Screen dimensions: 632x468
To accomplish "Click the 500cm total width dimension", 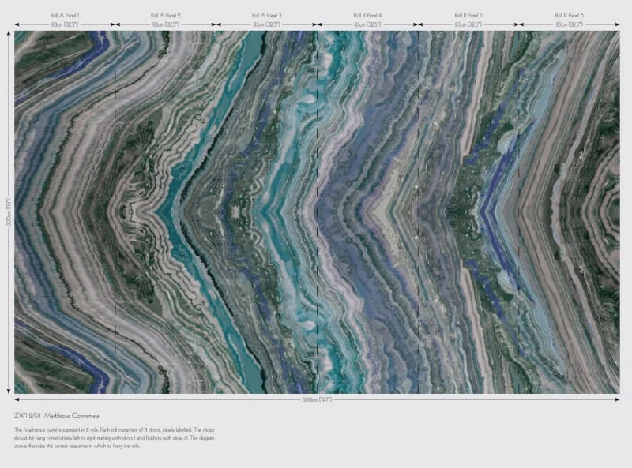I will coord(318,399).
